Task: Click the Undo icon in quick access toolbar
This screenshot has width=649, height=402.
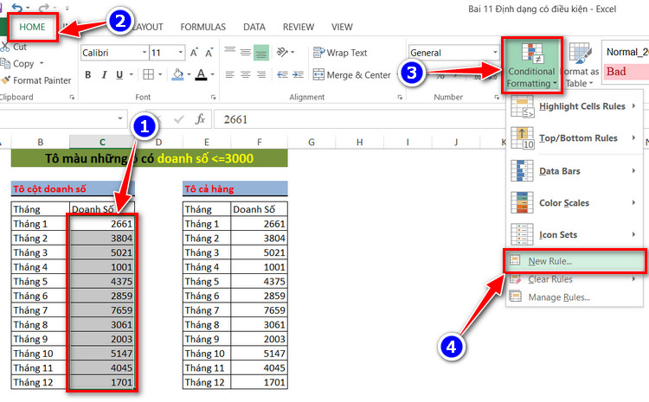Action: coord(17,7)
